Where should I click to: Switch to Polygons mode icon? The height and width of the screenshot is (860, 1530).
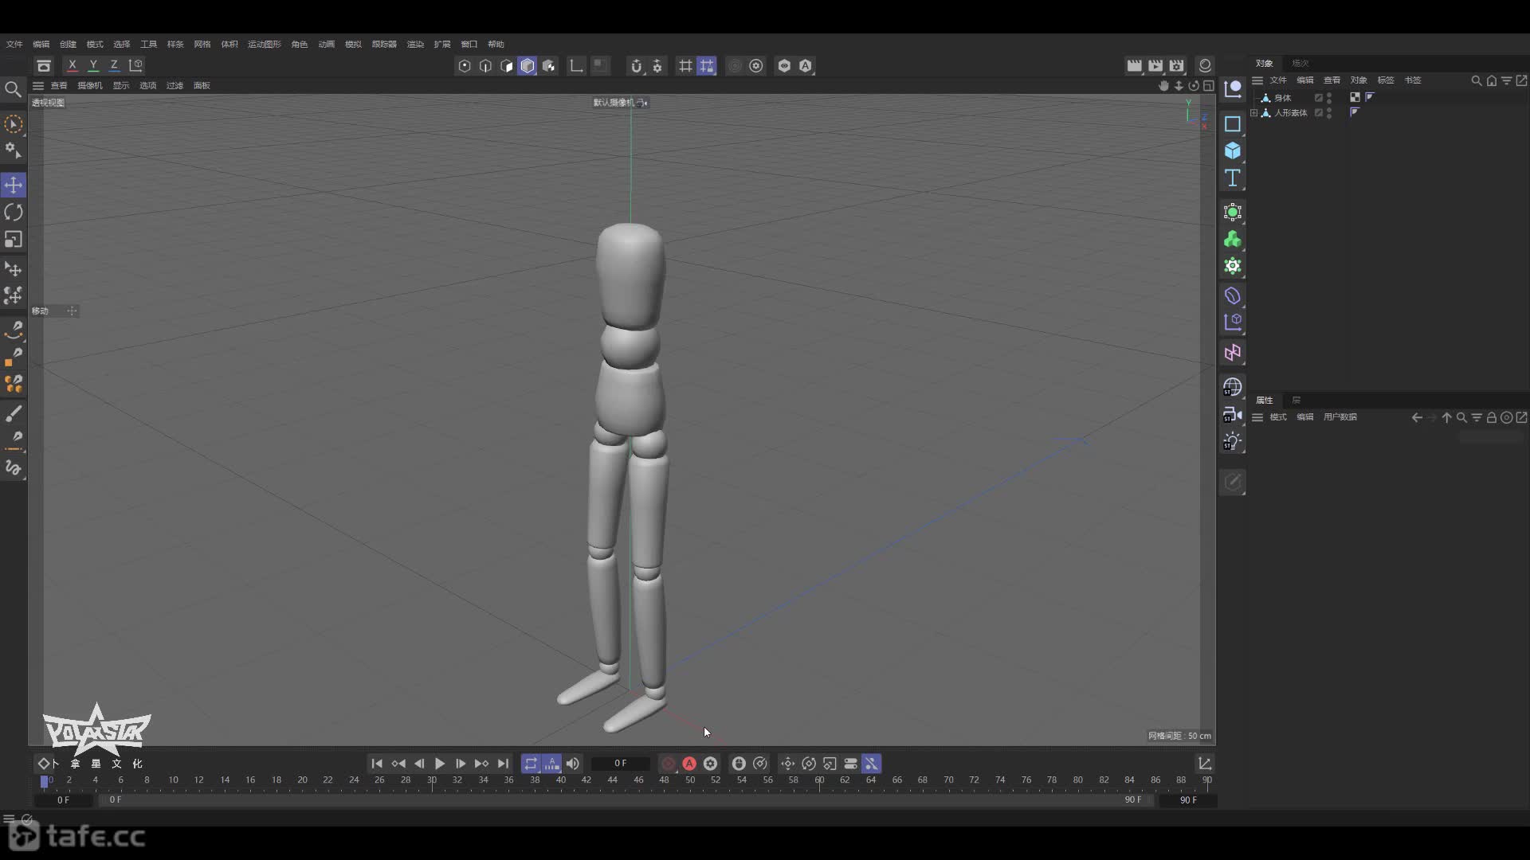[x=506, y=66]
